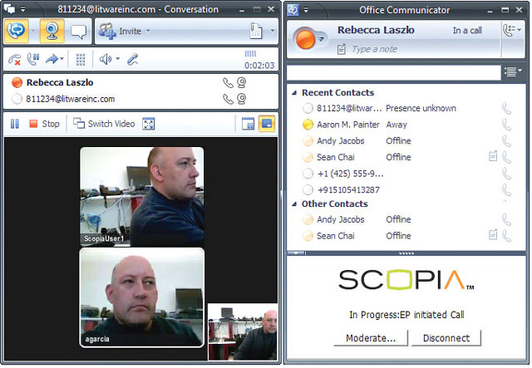
Task: Click the transfer call arrow icon
Action: pyautogui.click(x=52, y=59)
